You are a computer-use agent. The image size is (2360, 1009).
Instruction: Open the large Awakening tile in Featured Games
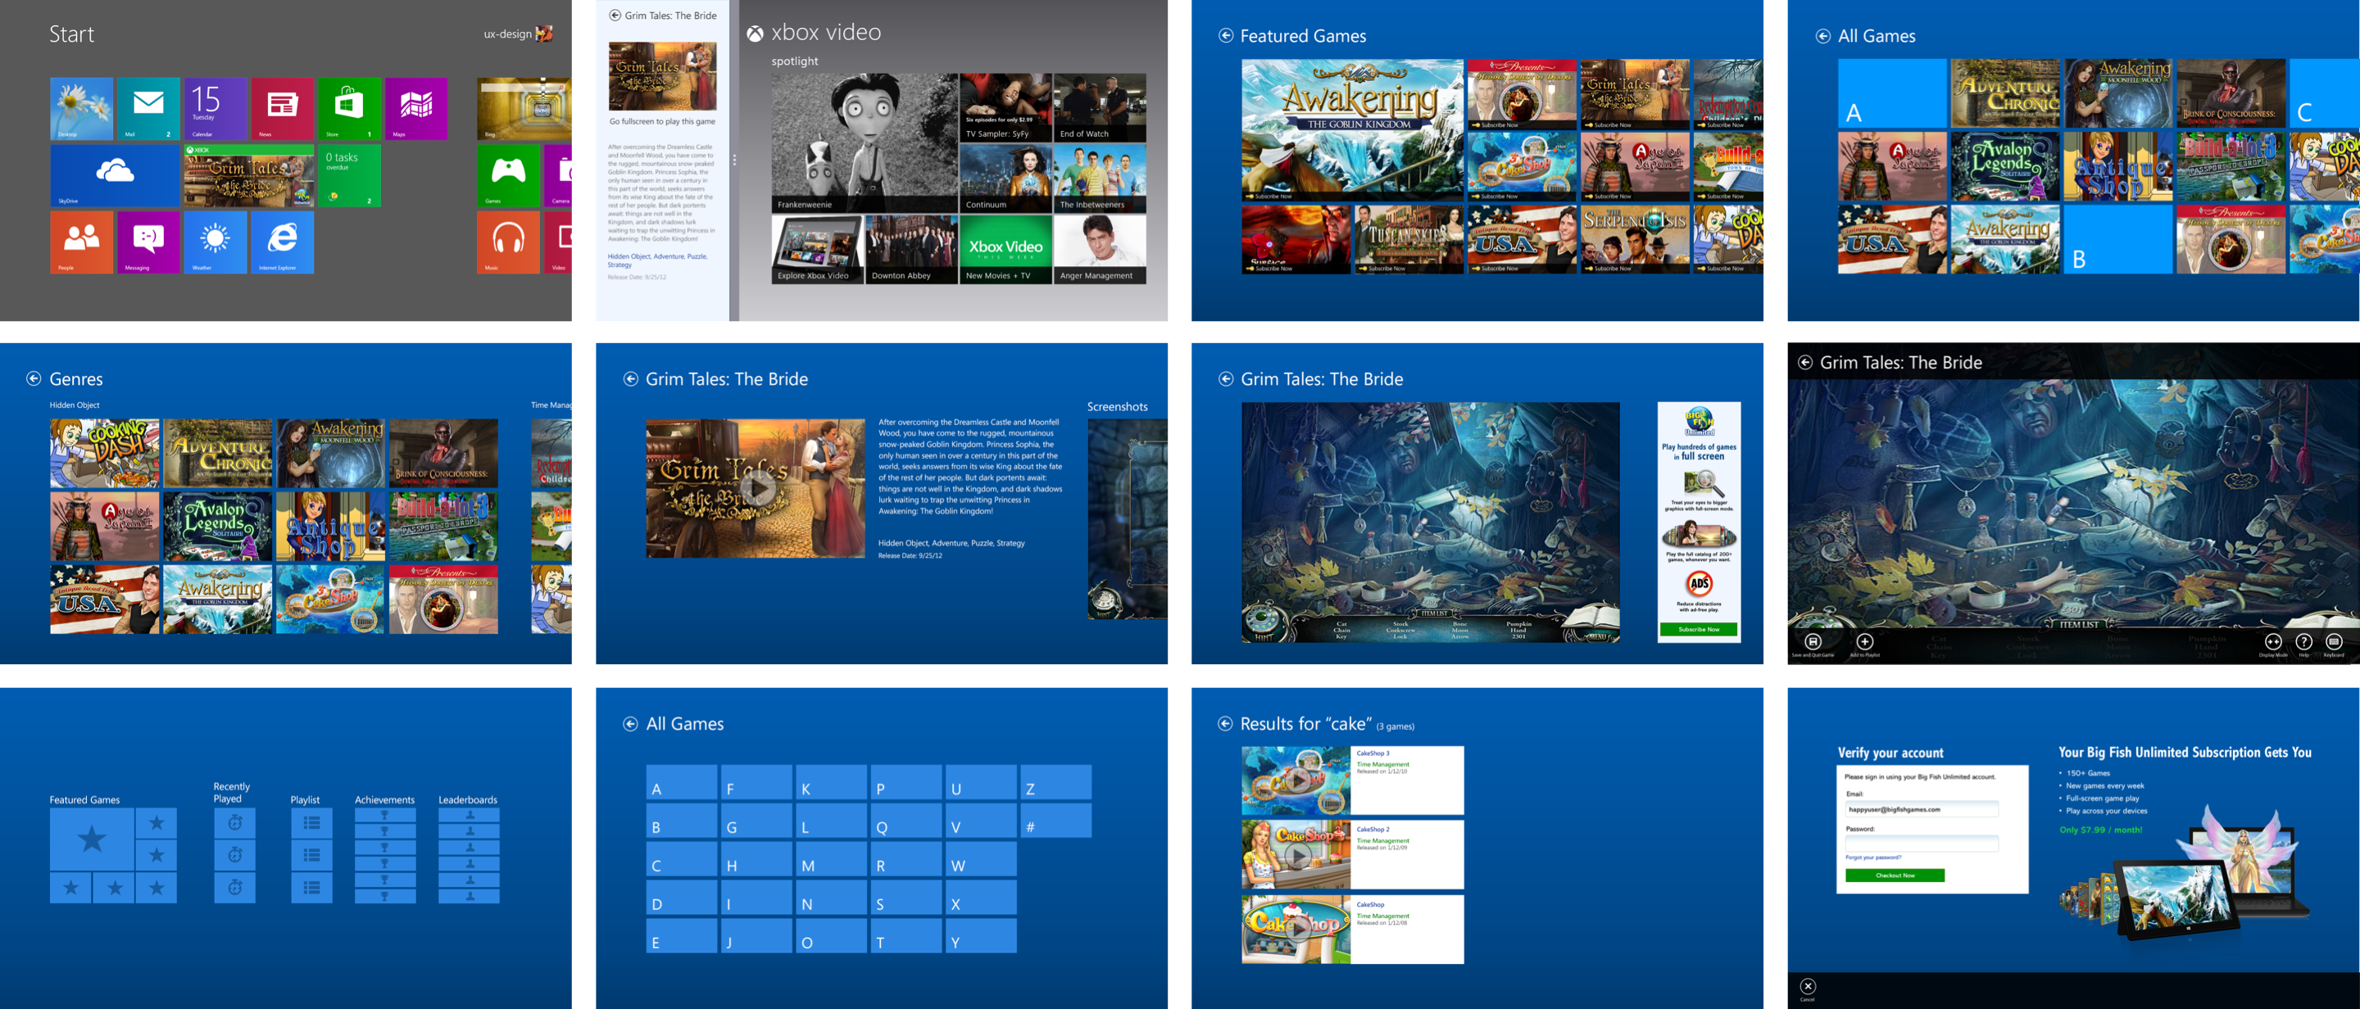[x=1352, y=130]
